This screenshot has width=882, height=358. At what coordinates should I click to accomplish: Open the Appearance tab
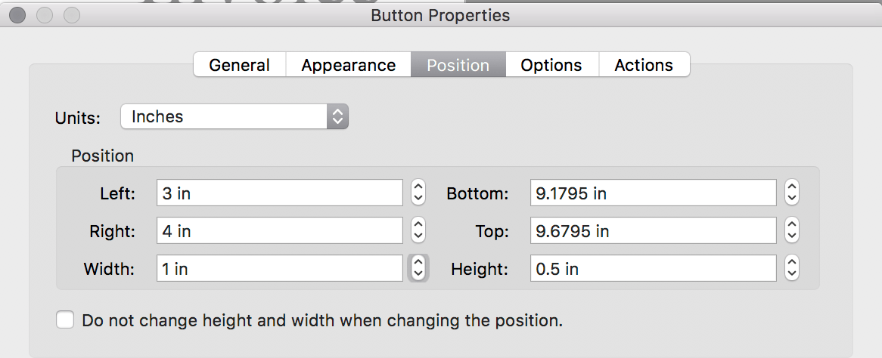348,65
